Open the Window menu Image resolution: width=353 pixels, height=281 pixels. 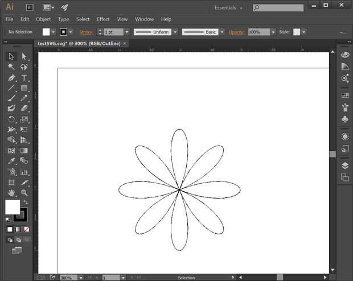click(x=144, y=19)
